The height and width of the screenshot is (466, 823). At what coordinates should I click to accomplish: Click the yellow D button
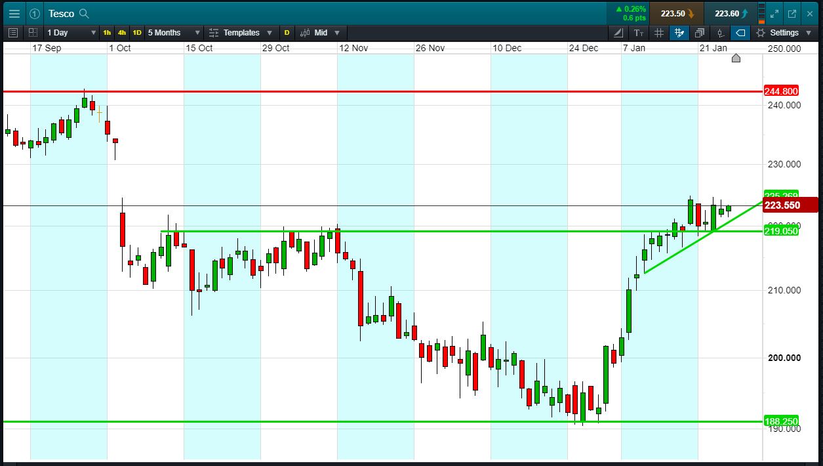287,32
